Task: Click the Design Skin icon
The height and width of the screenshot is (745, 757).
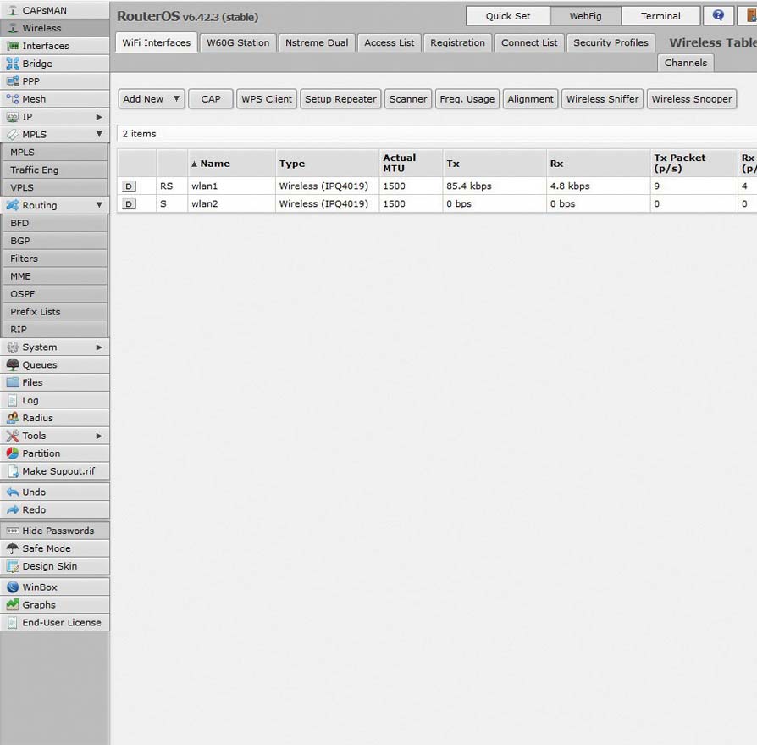Action: (x=13, y=566)
